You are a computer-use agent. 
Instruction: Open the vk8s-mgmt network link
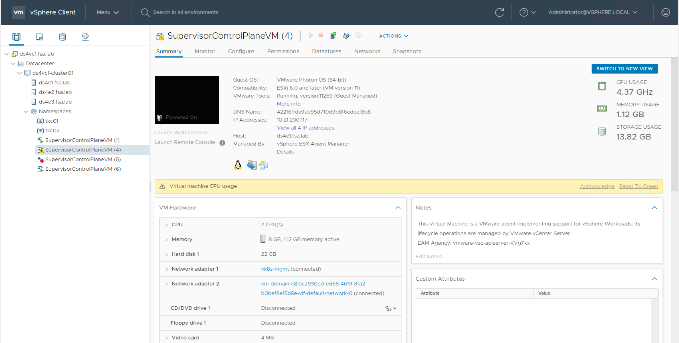[x=275, y=269]
